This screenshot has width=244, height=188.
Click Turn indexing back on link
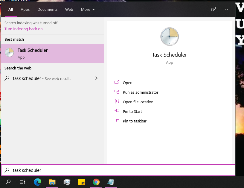pyautogui.click(x=24, y=29)
